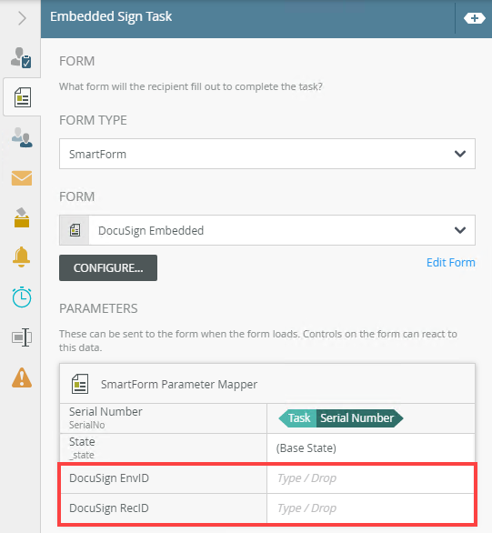Open the Task Detail user tab icon
Viewport: 492px width, 533px height.
(21, 57)
